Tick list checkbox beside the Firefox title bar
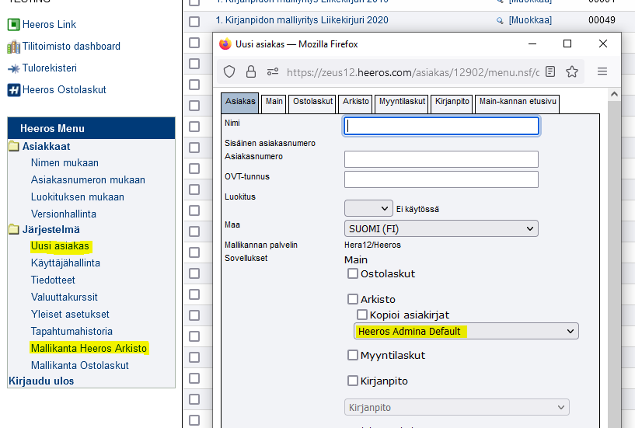The width and height of the screenshot is (635, 428). (x=194, y=43)
